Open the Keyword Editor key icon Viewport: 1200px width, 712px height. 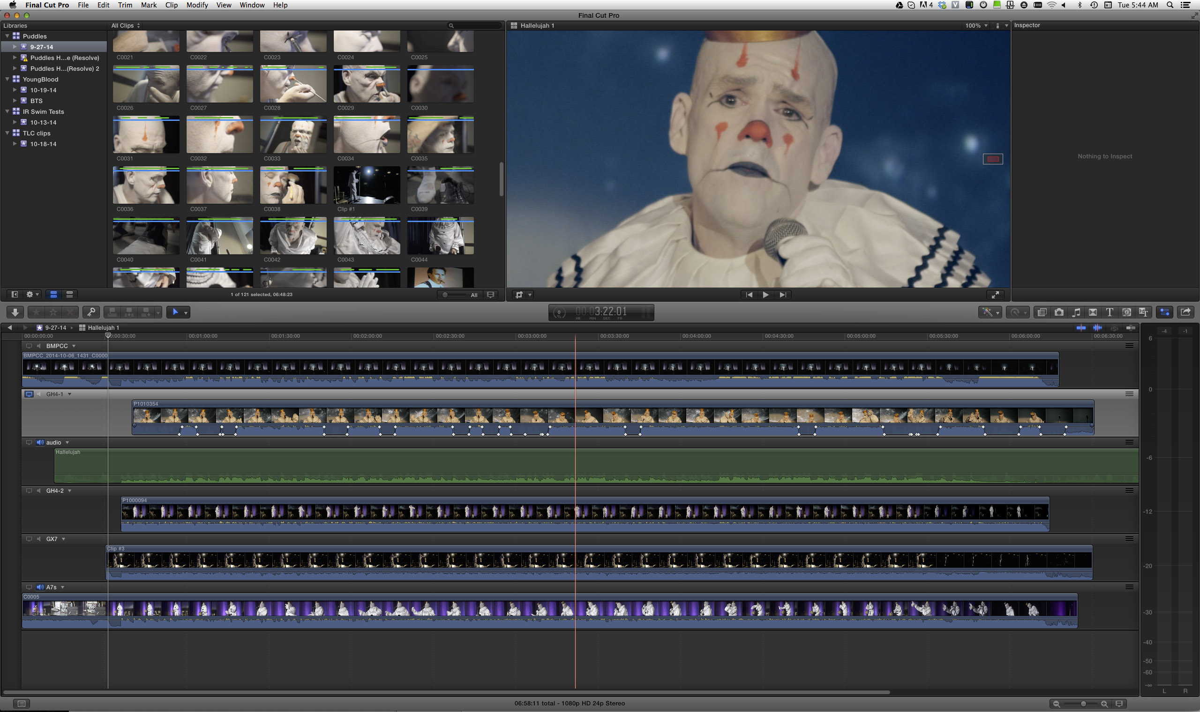click(x=91, y=312)
